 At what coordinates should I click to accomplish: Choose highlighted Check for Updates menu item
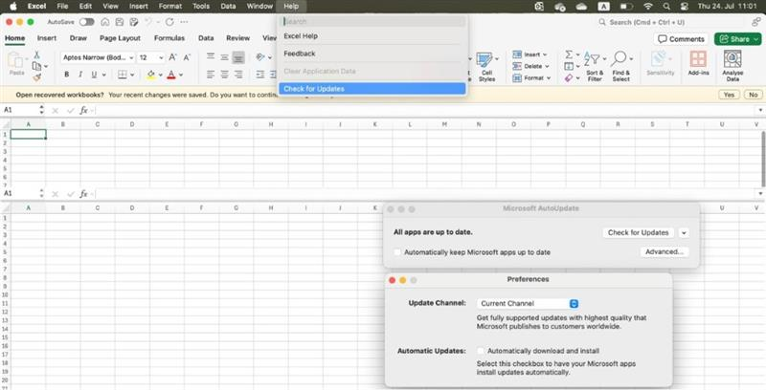click(372, 89)
